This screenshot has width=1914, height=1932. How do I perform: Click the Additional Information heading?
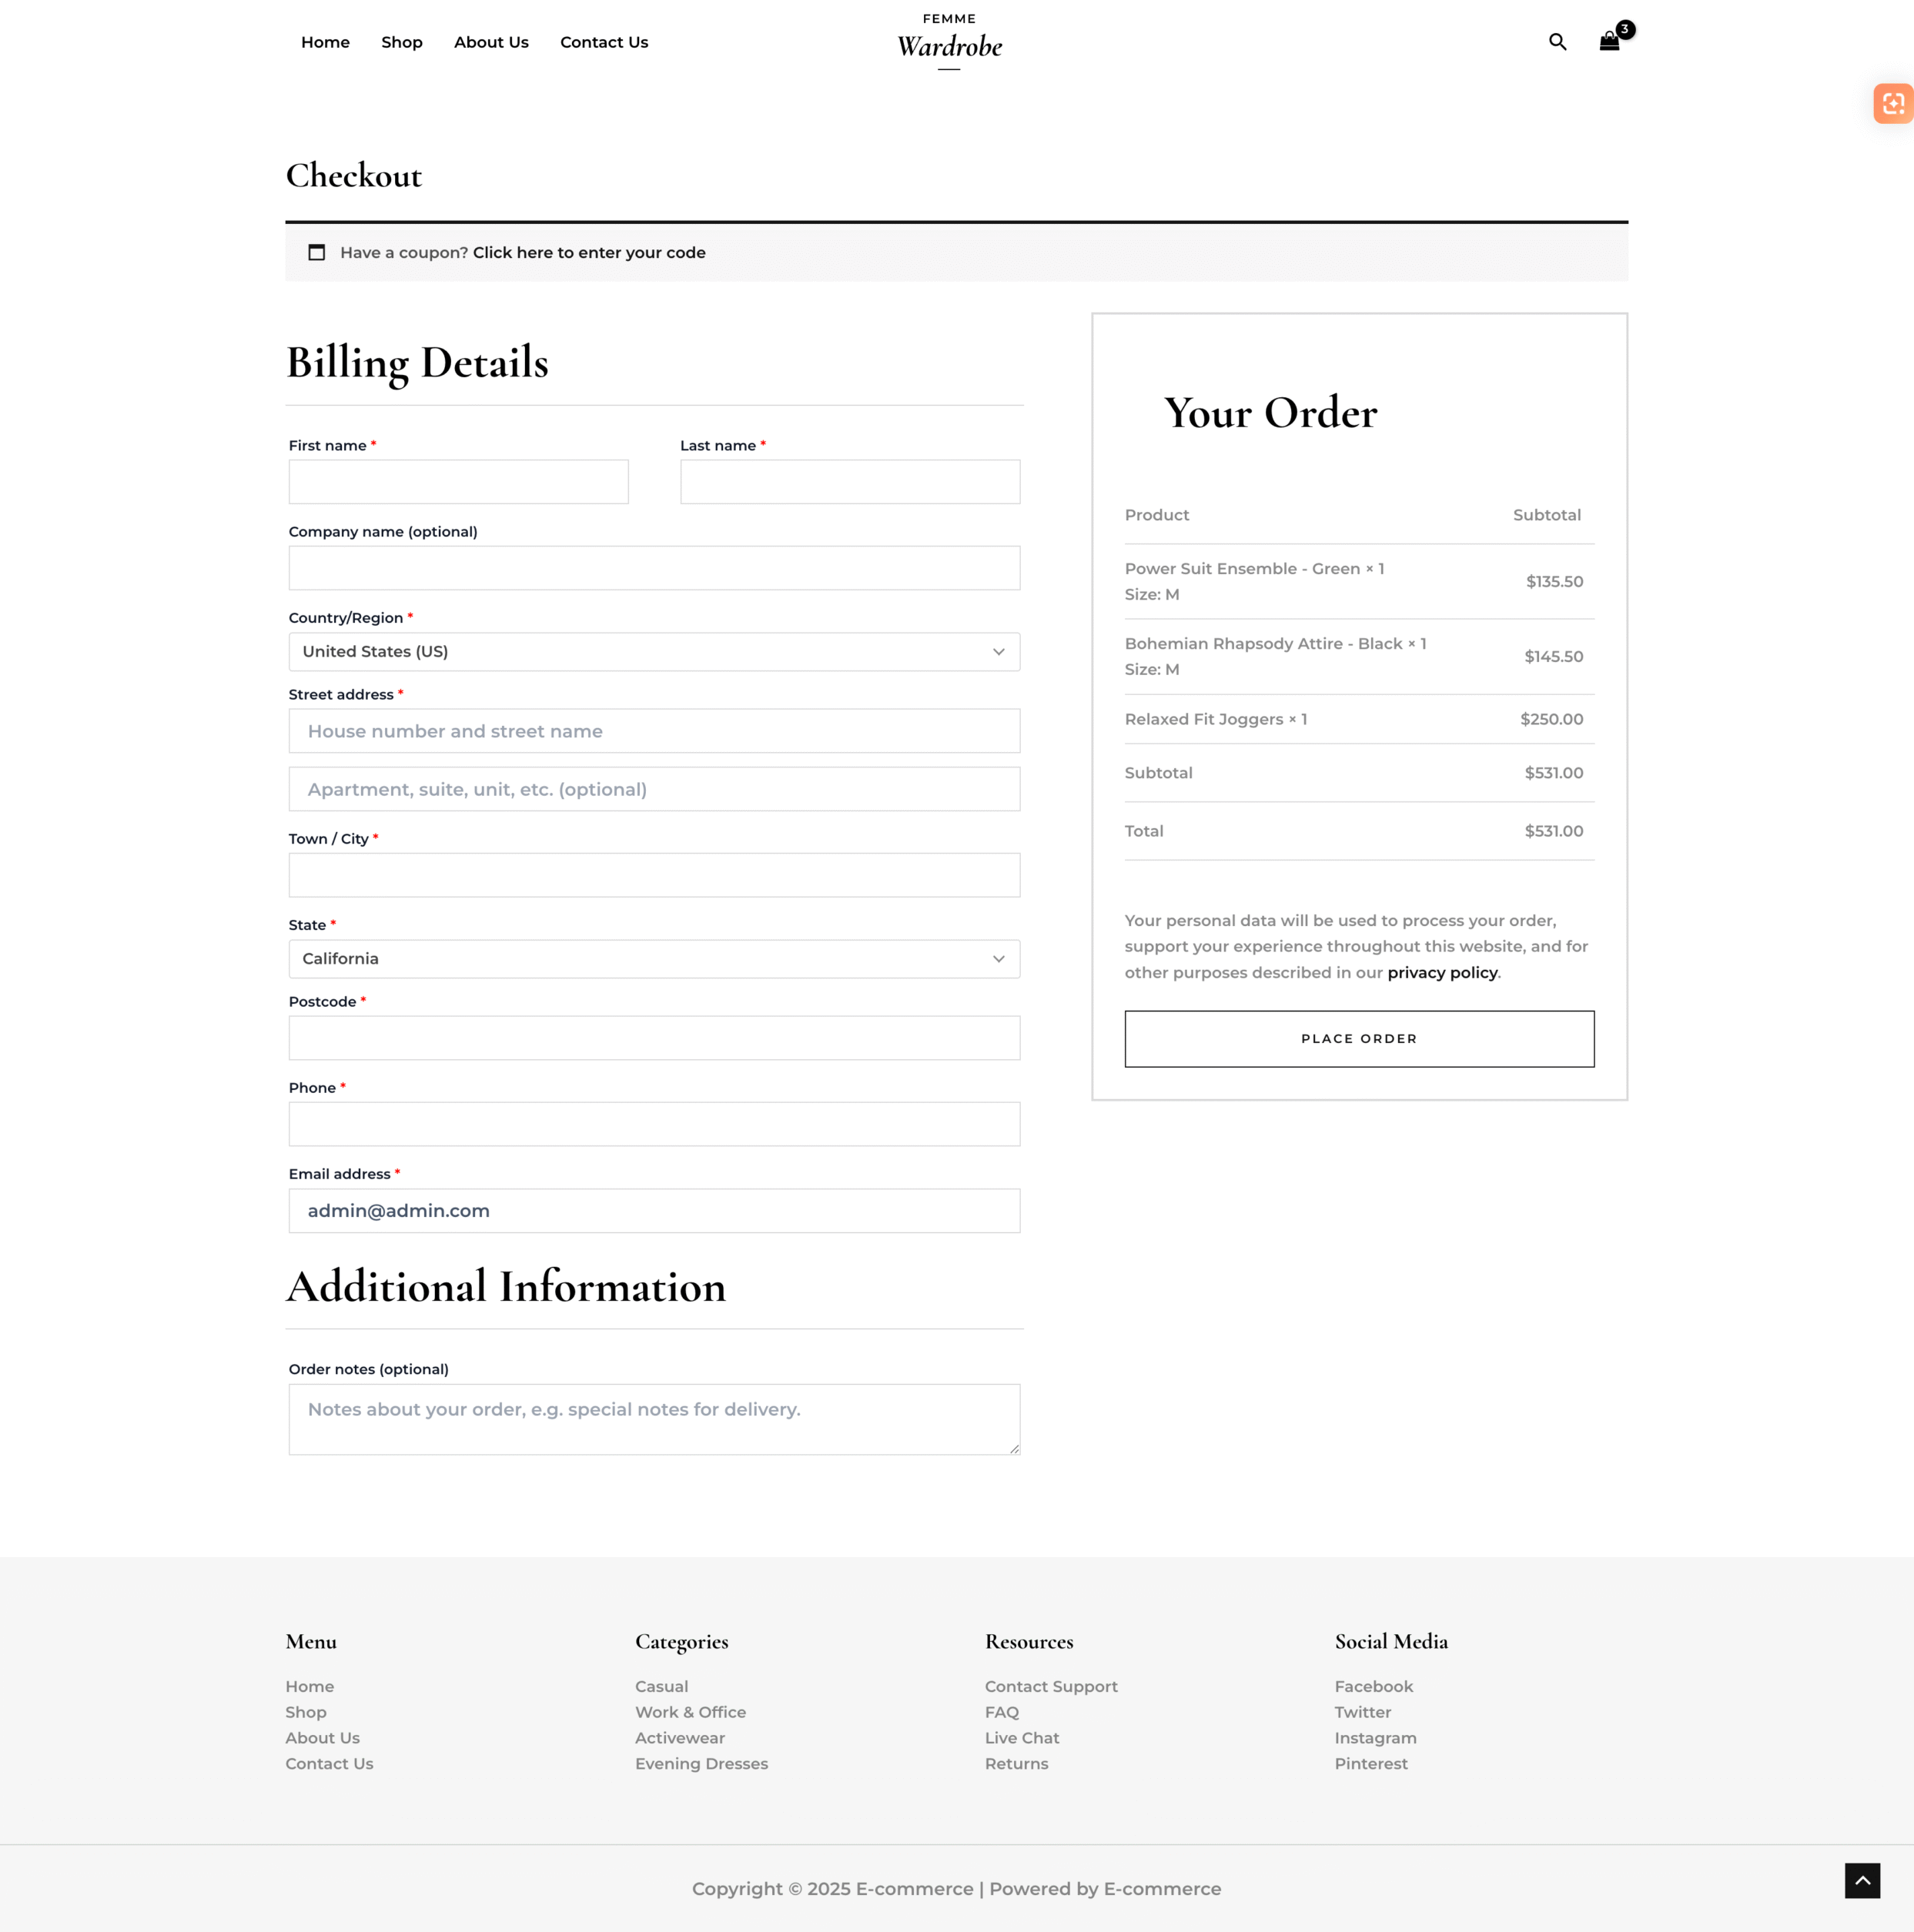point(506,1287)
